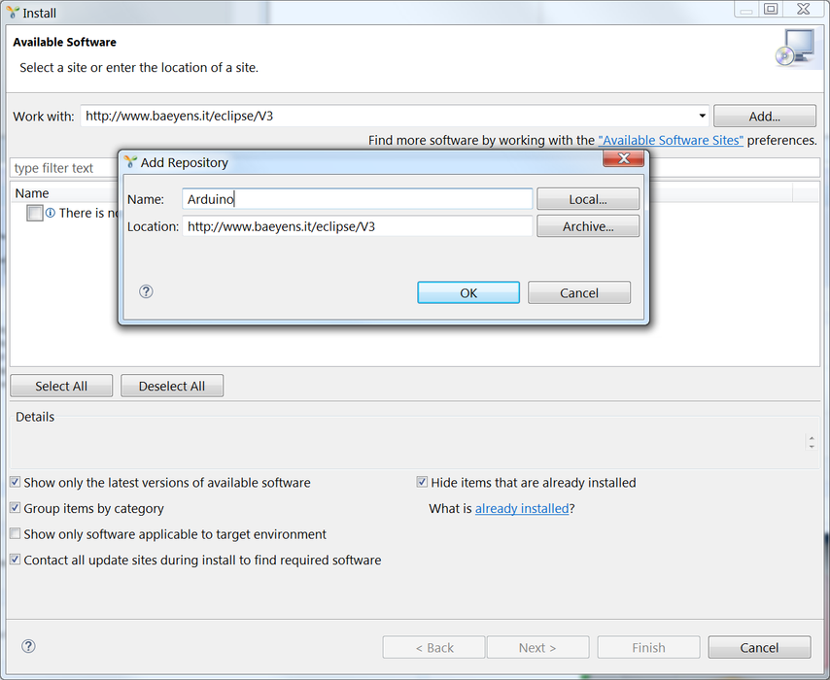This screenshot has height=680, width=830.
Task: Click the Add Repository title bar icon
Action: pos(130,162)
